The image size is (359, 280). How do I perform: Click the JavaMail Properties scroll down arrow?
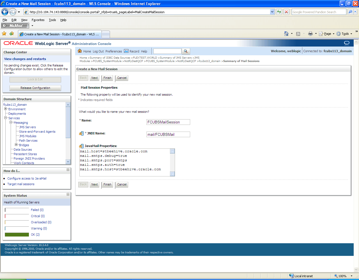pyautogui.click(x=172, y=174)
